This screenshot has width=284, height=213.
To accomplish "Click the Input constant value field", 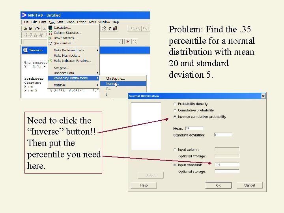I will tap(227, 164).
